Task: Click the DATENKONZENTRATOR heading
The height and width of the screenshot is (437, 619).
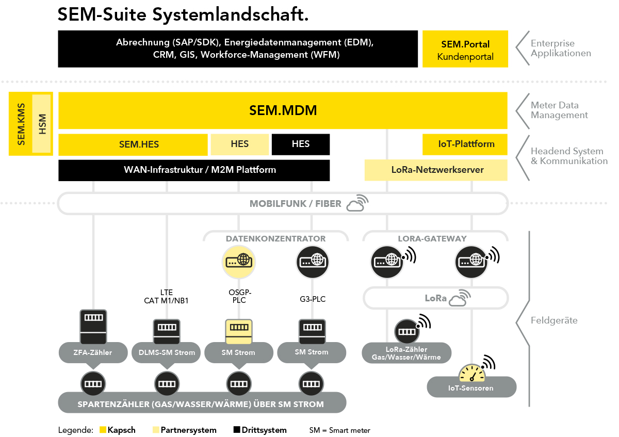Action: coord(276,238)
